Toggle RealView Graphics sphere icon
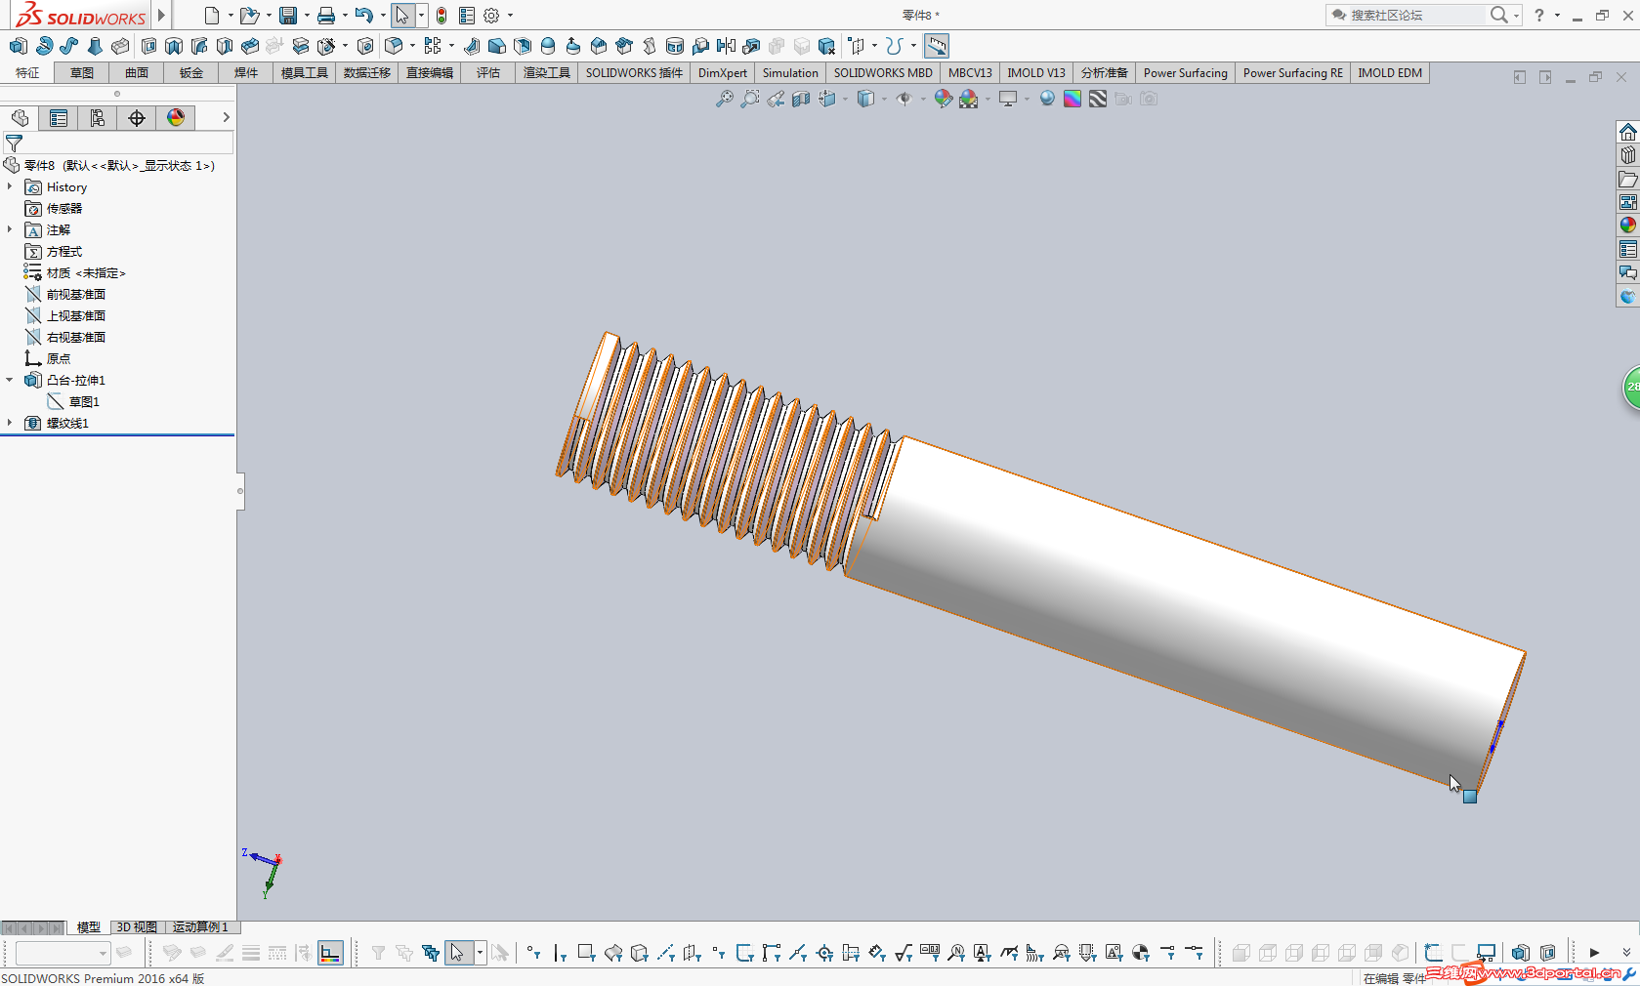 tap(1047, 99)
